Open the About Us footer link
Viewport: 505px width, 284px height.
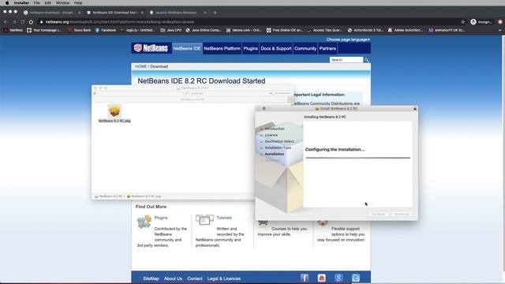pos(173,278)
